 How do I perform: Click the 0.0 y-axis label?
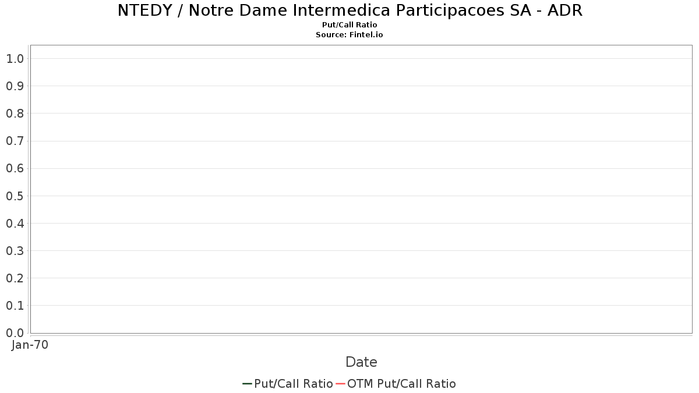pyautogui.click(x=15, y=333)
